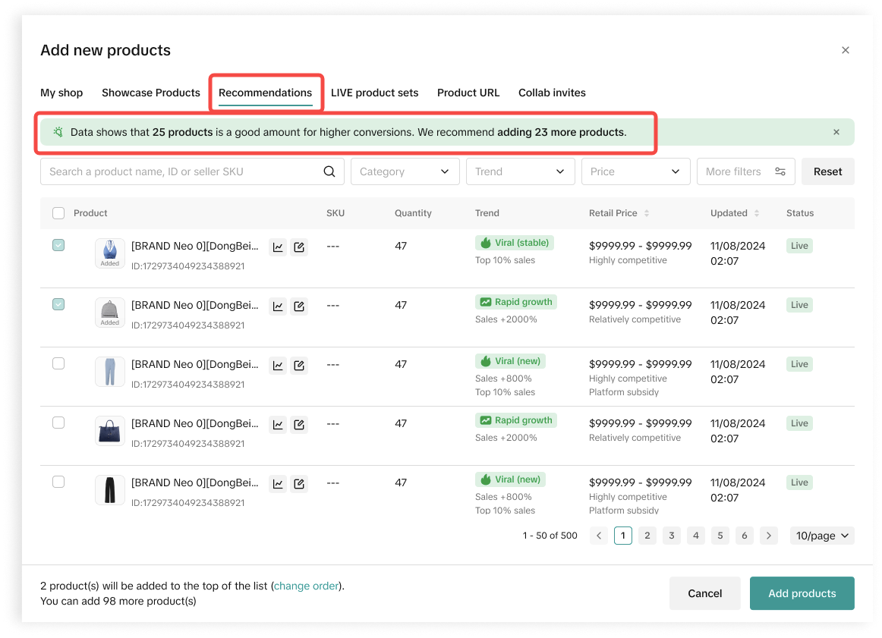Click edit icon on the jeans product row
Viewport: 882px width, 638px height.
[x=299, y=366]
